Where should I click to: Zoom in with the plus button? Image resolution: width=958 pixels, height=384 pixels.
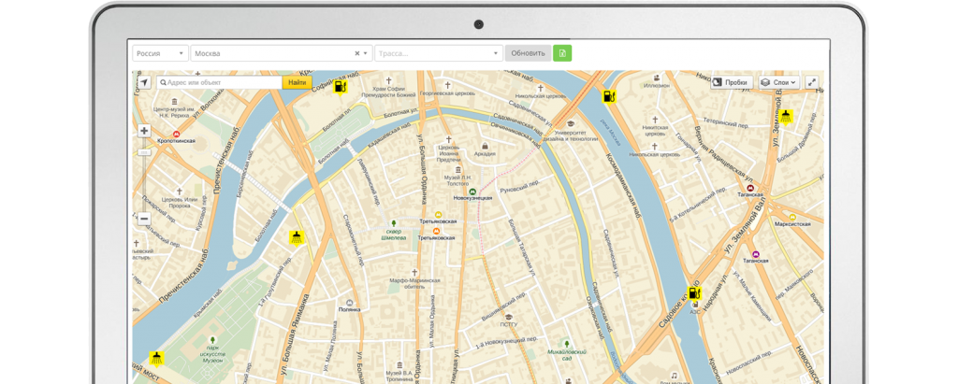144,131
